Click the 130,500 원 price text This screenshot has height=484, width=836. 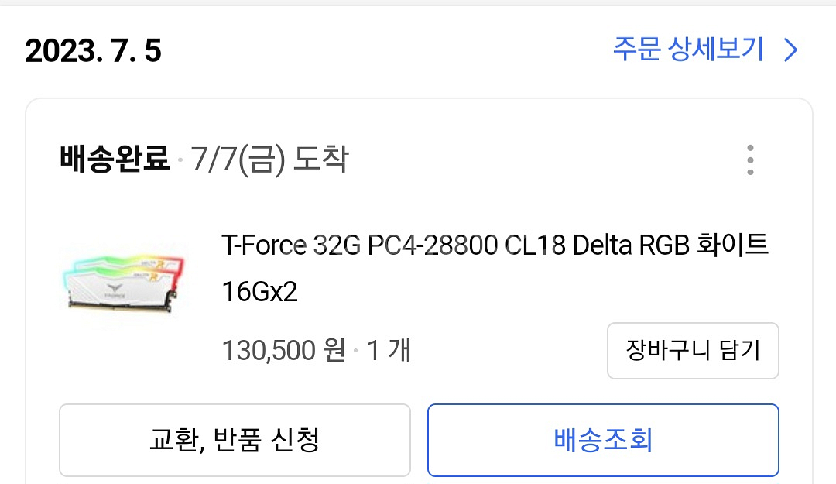tap(283, 351)
